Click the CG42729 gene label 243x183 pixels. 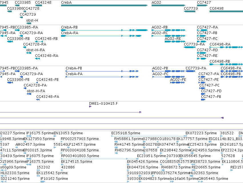pyautogui.click(x=28, y=14)
